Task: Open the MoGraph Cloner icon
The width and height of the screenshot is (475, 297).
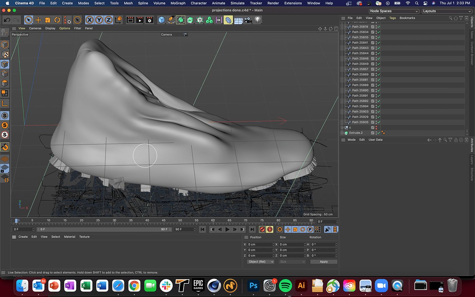Action: point(209,20)
